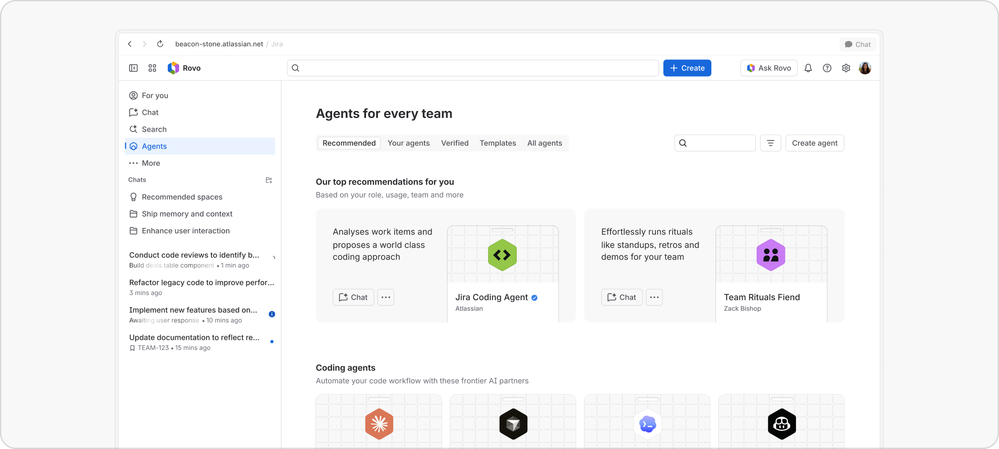Select the Jira Coding Agent hexagon icon
The height and width of the screenshot is (449, 999).
click(x=502, y=255)
